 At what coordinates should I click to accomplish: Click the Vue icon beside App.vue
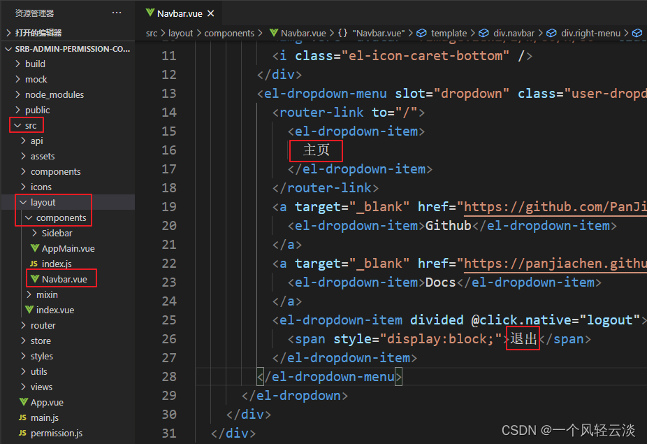[x=24, y=402]
